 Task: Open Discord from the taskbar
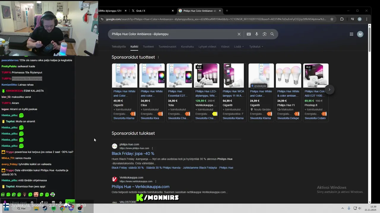pyautogui.click(x=71, y=208)
